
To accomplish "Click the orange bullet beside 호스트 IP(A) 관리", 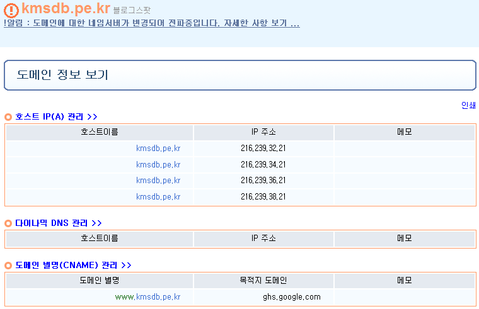I will 8,117.
